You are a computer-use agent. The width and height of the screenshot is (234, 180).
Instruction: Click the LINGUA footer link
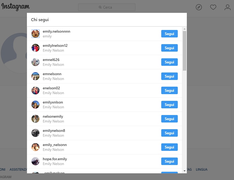pyautogui.click(x=201, y=170)
